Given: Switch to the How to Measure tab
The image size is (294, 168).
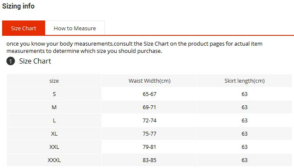Looking at the screenshot, I should click(x=75, y=28).
